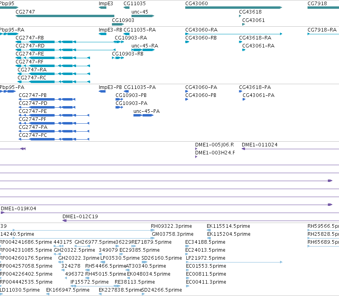The height and width of the screenshot is (296, 339).
Task: Click EST RP004241686.5prime
Action: pyautogui.click(x=26, y=242)
